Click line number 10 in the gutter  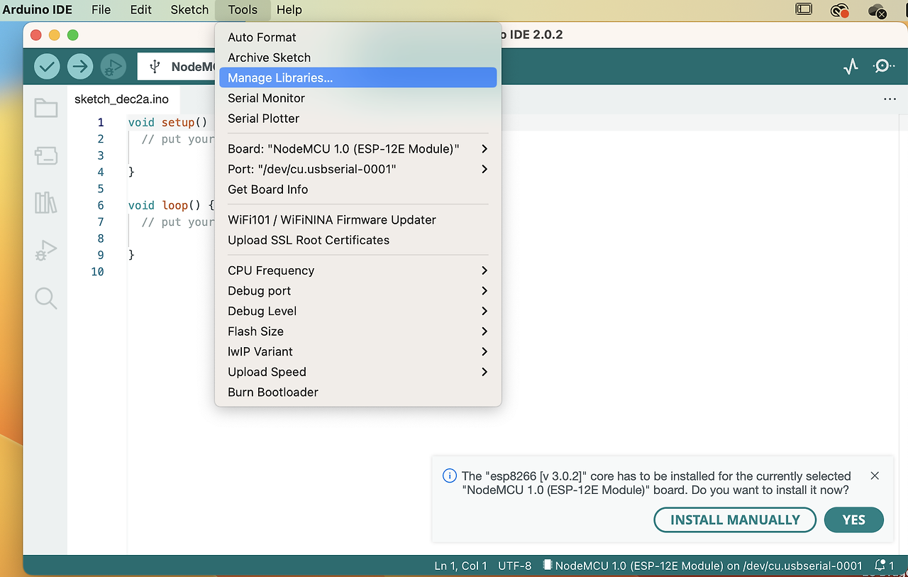click(98, 272)
